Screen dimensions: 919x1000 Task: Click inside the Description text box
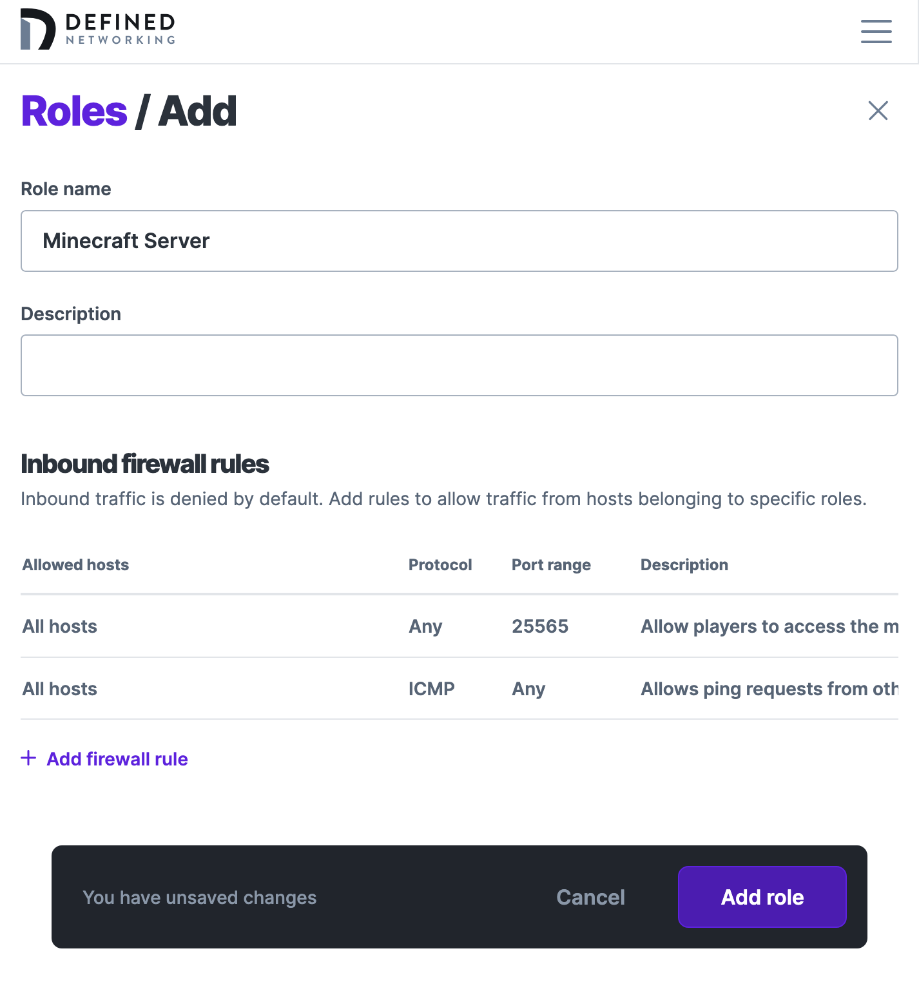tap(459, 365)
